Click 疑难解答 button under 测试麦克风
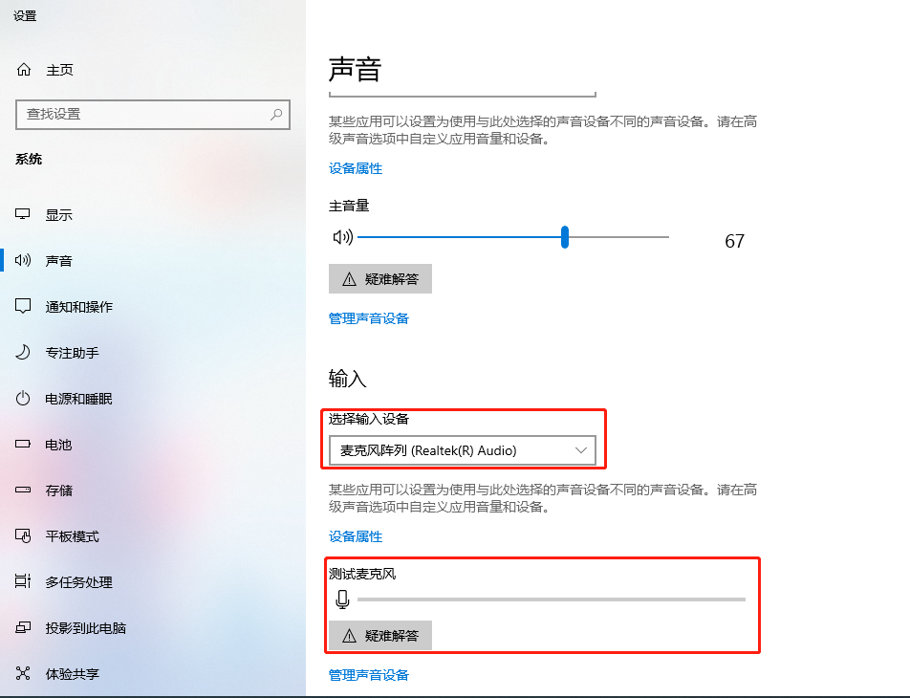Image resolution: width=910 pixels, height=698 pixels. 380,636
